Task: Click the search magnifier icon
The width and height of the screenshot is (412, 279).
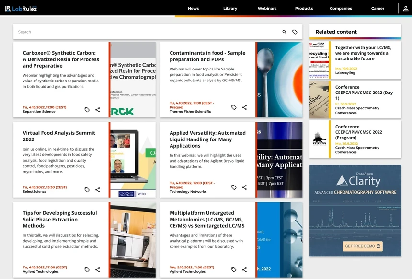Action: tap(284, 32)
